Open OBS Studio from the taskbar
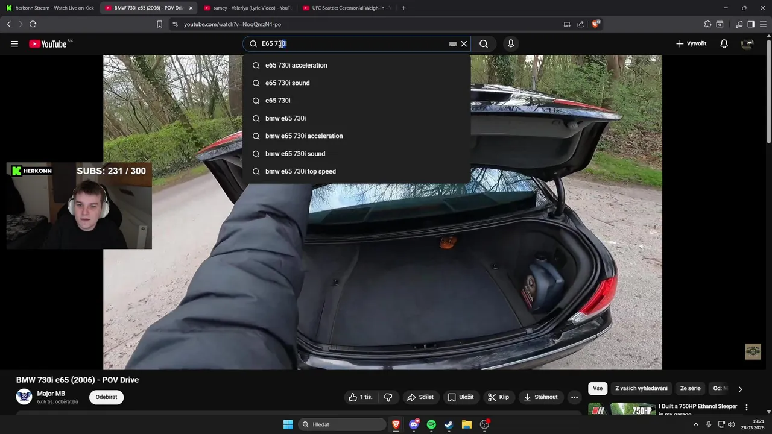772x434 pixels. click(x=484, y=424)
